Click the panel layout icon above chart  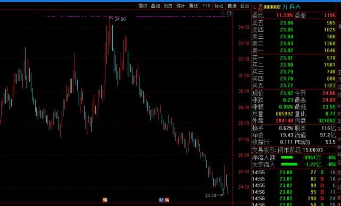coord(229,13)
